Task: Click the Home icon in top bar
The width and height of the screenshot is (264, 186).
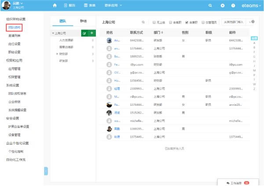Action: pos(55,5)
